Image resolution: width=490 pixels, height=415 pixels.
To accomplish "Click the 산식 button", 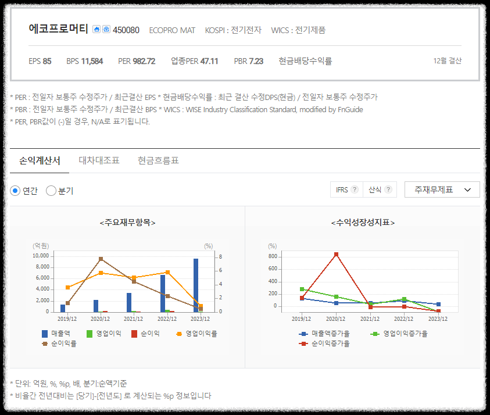I will pos(380,189).
